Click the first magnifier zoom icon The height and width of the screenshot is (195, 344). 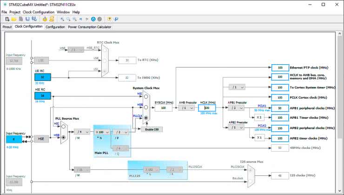coord(62,19)
